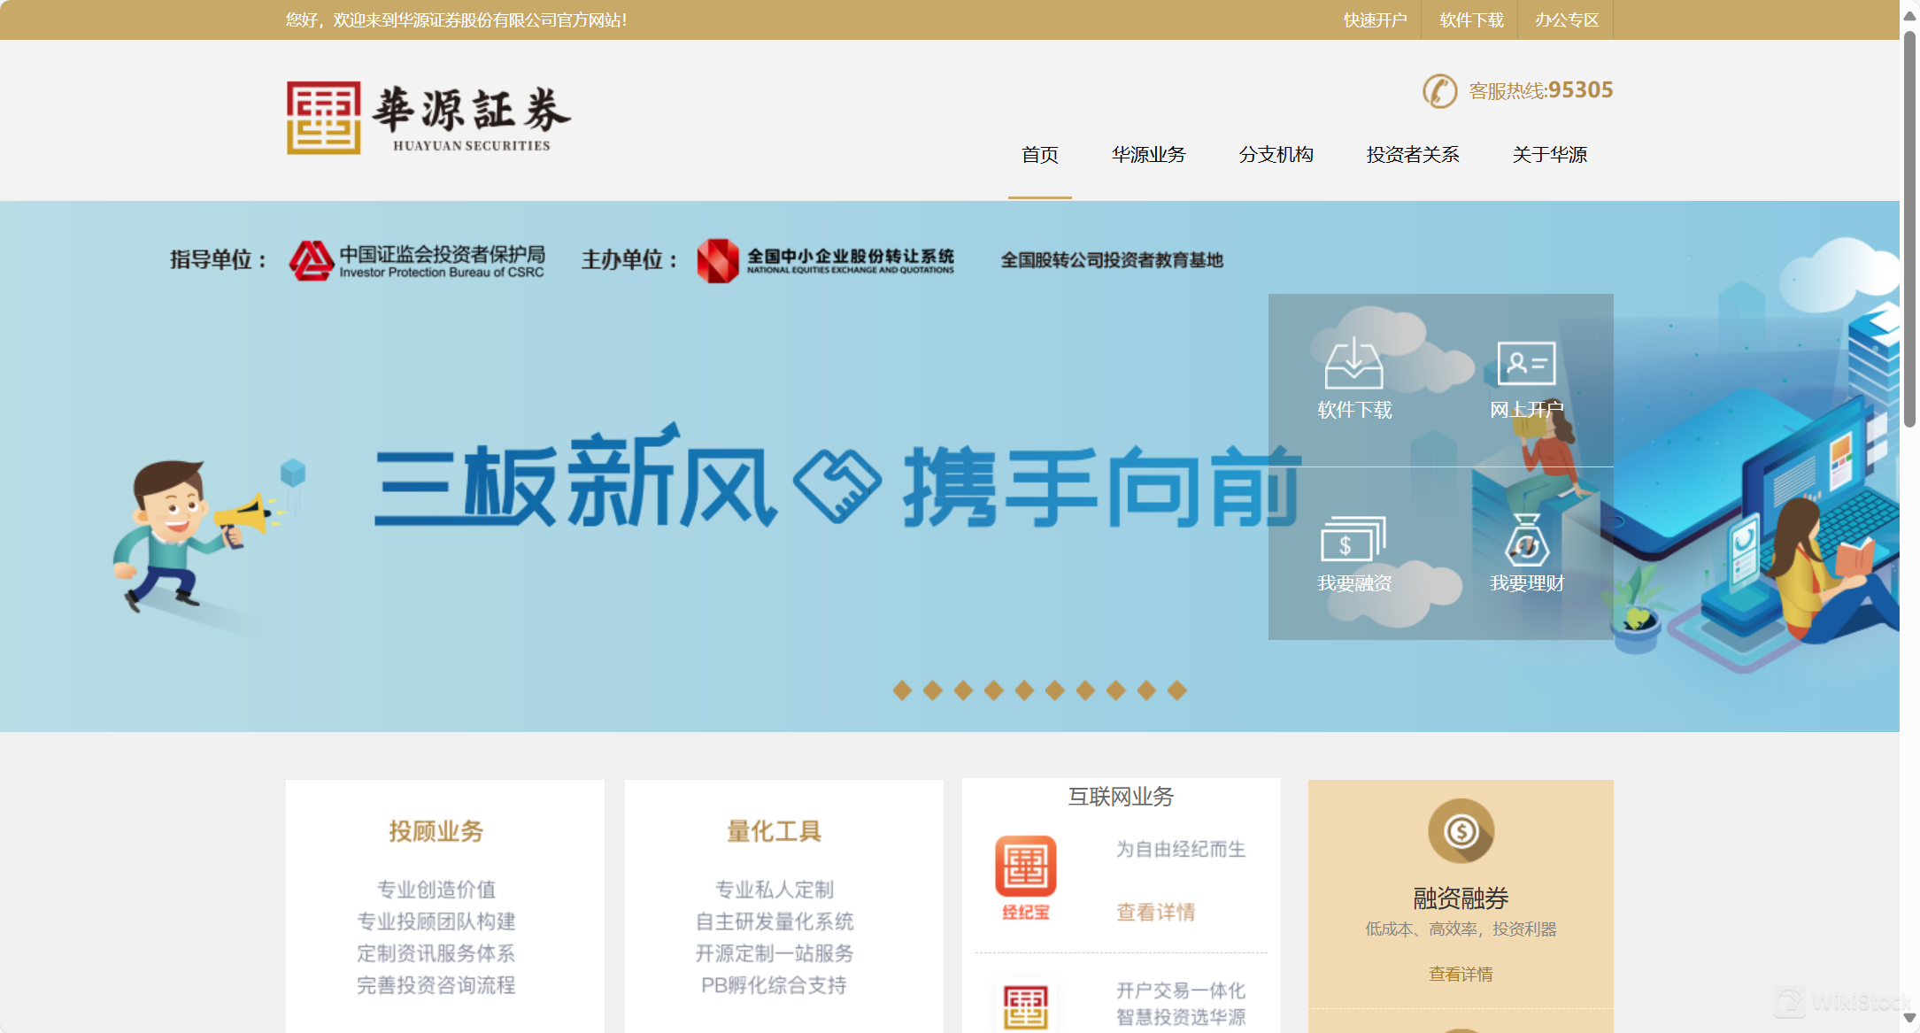This screenshot has height=1033, width=1920.
Task: Click the 融资融券 title text
Action: tap(1461, 898)
